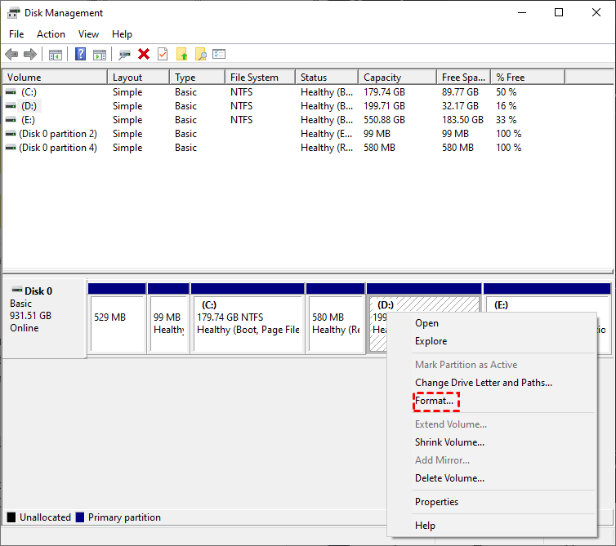Click the Back arrow toolbar icon
The height and width of the screenshot is (546, 616).
[x=11, y=55]
